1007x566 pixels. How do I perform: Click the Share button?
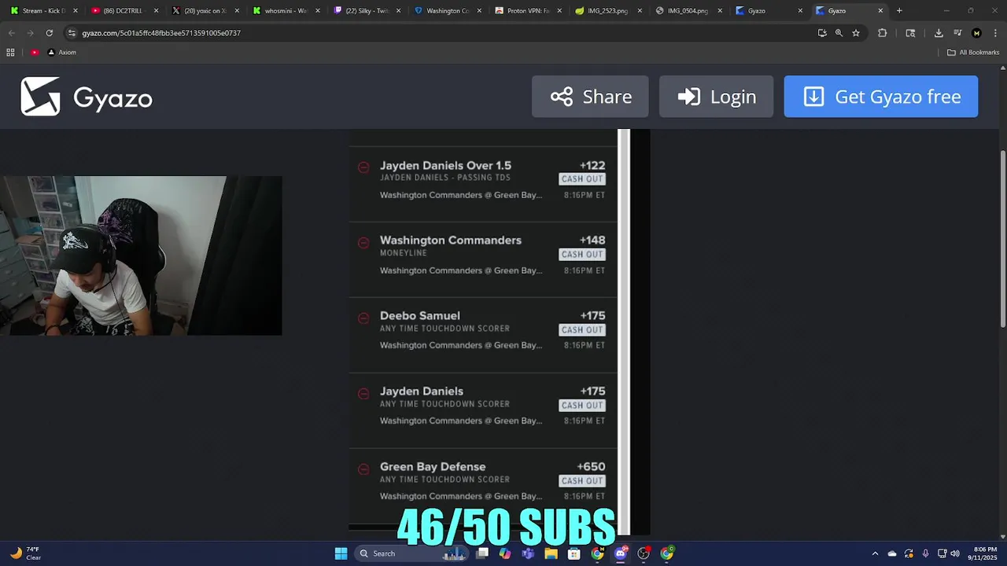[x=590, y=97]
